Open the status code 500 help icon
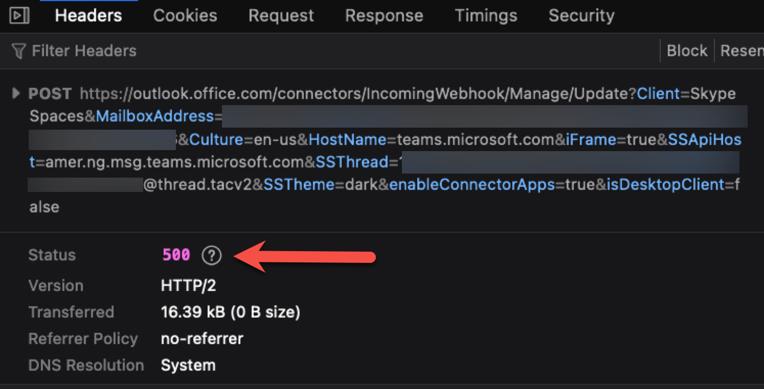The width and height of the screenshot is (764, 389). [x=211, y=255]
